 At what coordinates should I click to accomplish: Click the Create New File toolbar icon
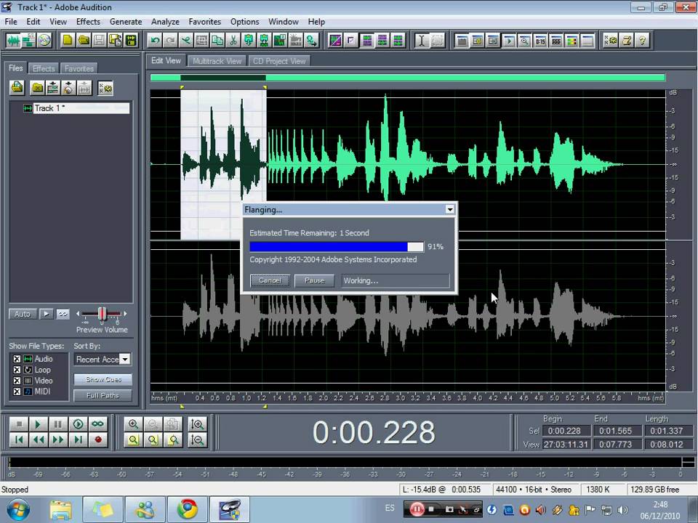(x=68, y=41)
